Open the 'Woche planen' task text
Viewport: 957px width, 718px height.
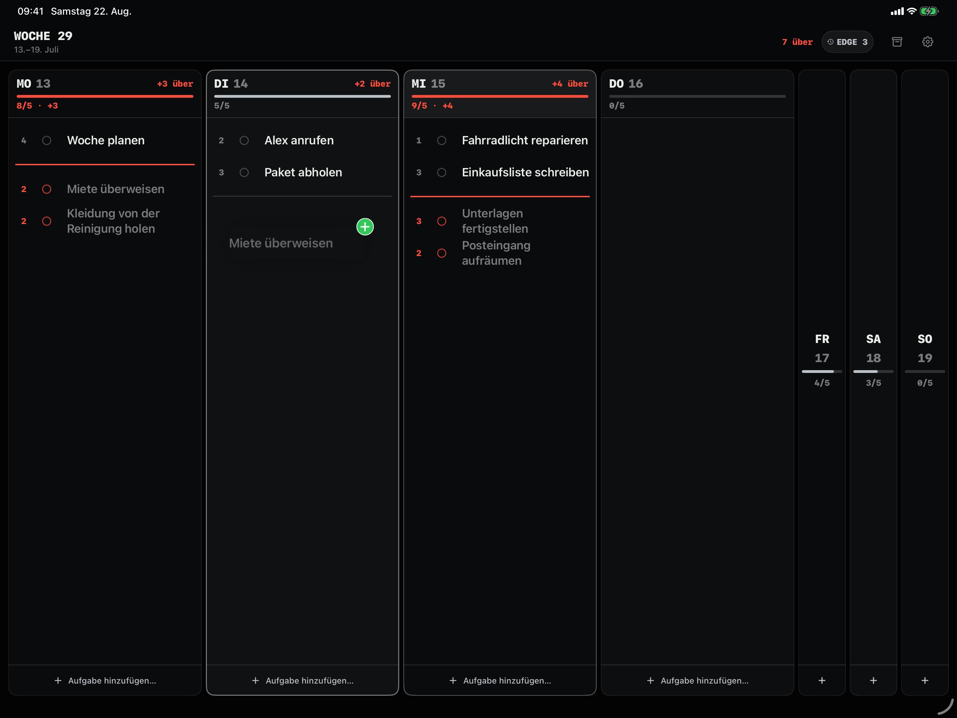point(106,140)
